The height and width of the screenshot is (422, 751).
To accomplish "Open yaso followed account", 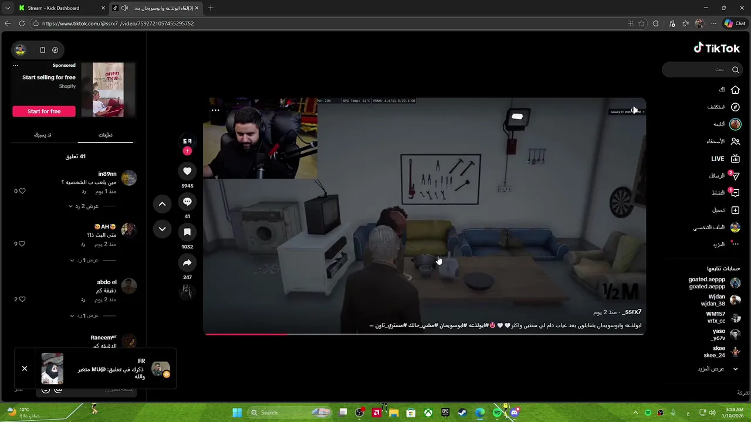I will 726,335.
